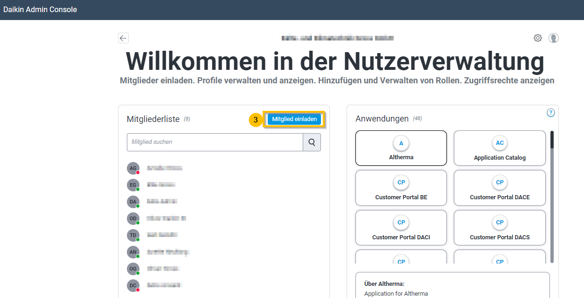Select the Customer Portal DACE card
The height and width of the screenshot is (298, 584).
coord(500,188)
